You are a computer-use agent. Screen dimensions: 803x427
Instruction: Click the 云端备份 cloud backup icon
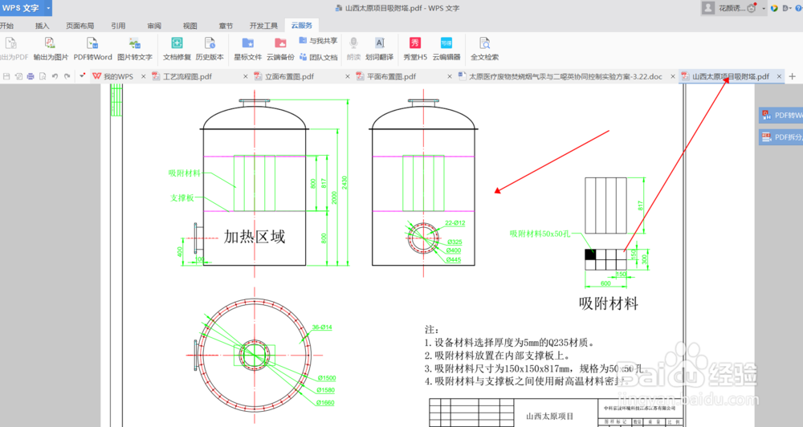pos(280,43)
